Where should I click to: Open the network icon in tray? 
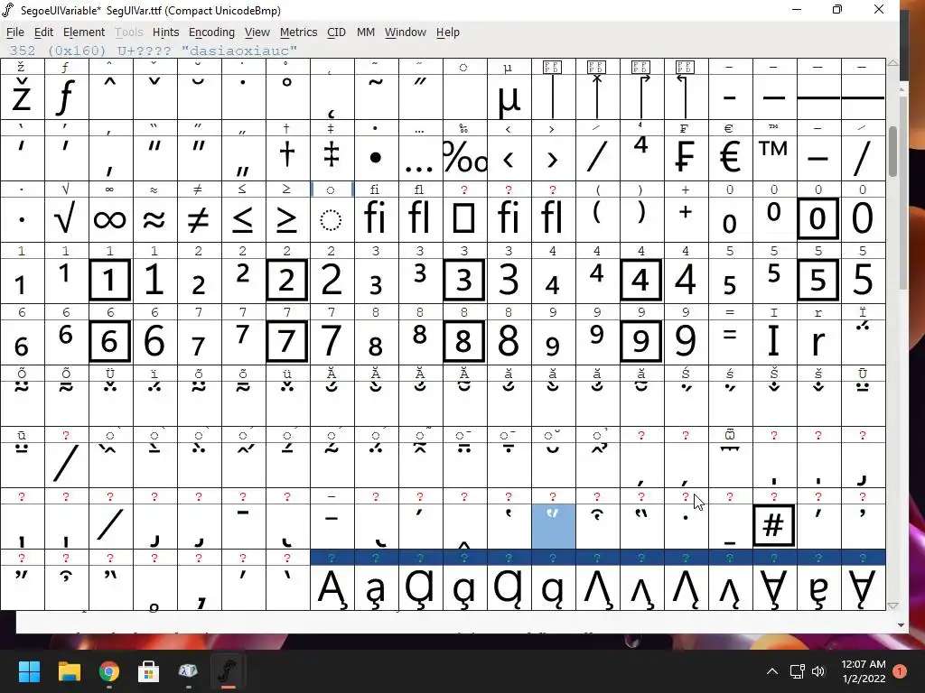798,671
